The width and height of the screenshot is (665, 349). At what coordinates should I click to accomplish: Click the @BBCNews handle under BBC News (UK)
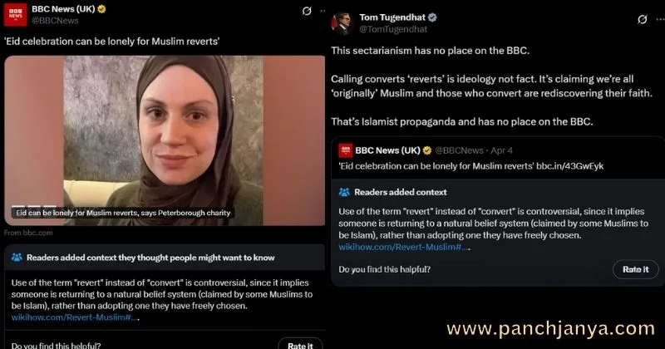coord(55,20)
